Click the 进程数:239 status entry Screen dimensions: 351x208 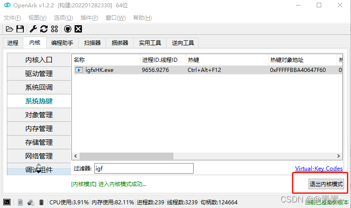151,203
